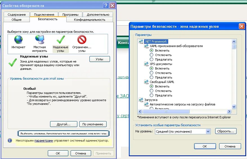Image resolution: width=247 pixels, height=159 pixels.
Task: Select the Local intranet zone icon
Action: 40,39
